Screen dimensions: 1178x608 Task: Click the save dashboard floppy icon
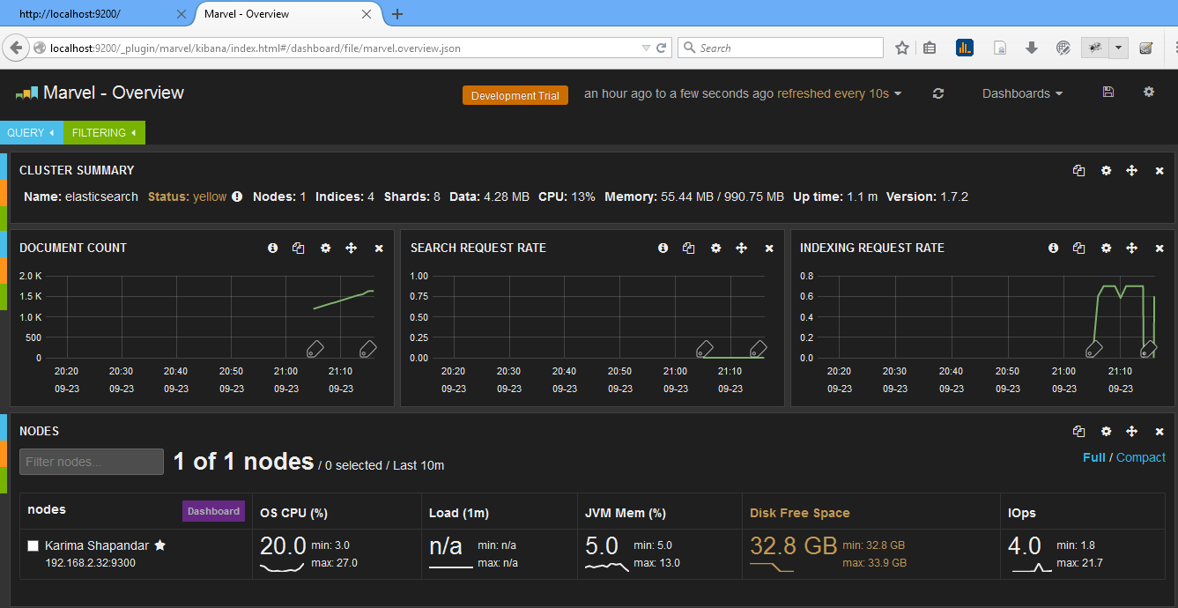tap(1108, 93)
